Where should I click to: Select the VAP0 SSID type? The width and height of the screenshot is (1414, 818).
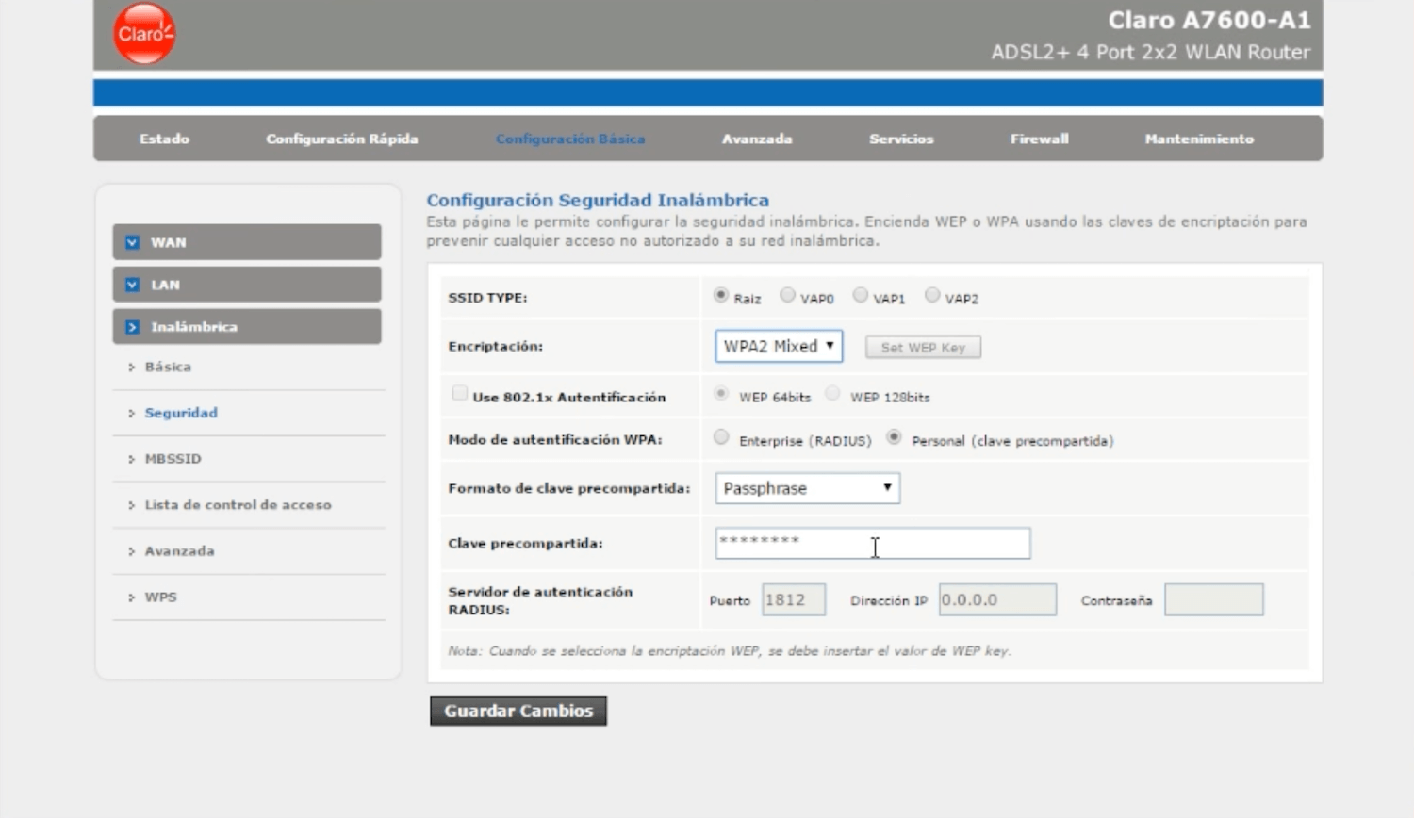(x=787, y=296)
